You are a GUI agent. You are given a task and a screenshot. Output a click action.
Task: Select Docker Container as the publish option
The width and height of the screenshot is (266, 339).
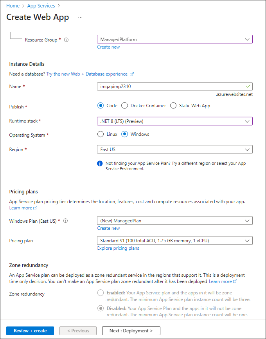(125, 105)
